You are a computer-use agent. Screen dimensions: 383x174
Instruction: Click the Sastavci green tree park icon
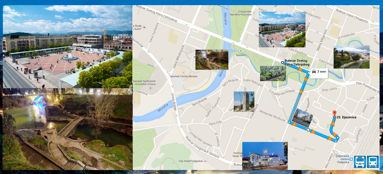pyautogui.click(x=241, y=51)
